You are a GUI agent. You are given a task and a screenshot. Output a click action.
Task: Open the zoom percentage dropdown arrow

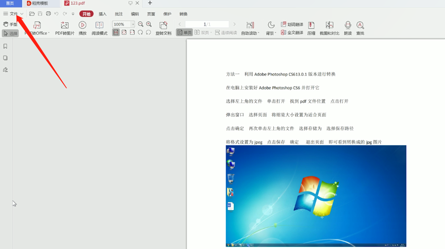coord(133,24)
